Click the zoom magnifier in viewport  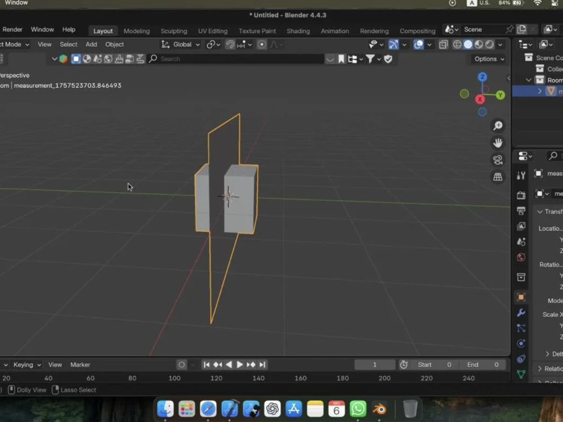coord(498,125)
